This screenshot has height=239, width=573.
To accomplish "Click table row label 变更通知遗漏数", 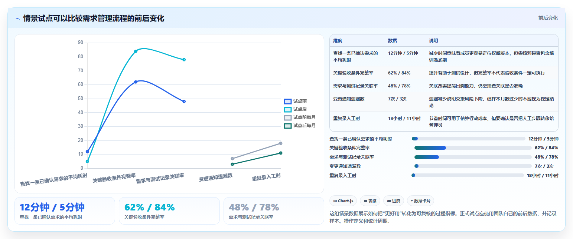I will [349, 99].
